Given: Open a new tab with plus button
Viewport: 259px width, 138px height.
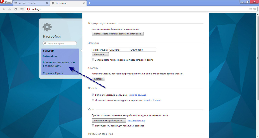Looking at the screenshot, I should pyautogui.click(x=89, y=3).
